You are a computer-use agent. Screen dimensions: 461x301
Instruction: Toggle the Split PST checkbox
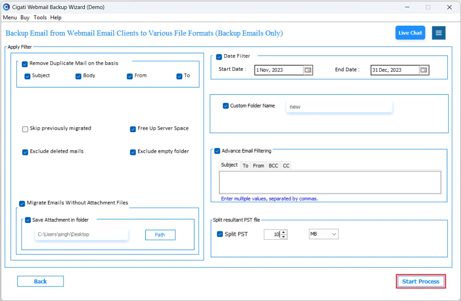click(x=220, y=234)
